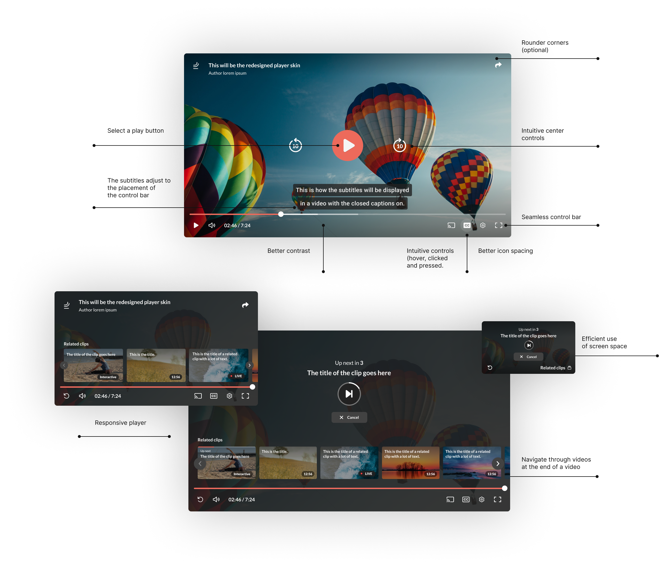Click logo icon in small responsive player
659x567 pixels.
67,305
